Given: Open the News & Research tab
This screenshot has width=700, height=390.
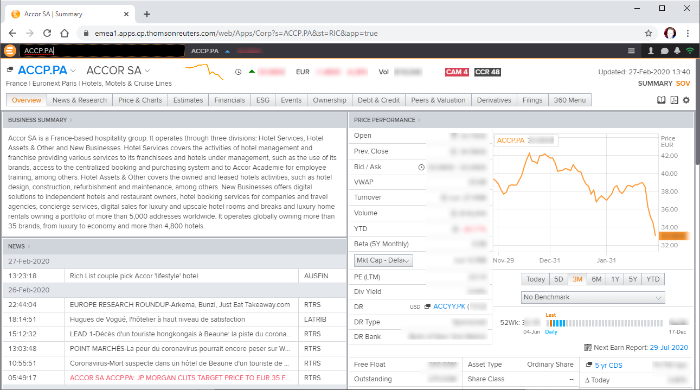Looking at the screenshot, I should click(x=80, y=100).
